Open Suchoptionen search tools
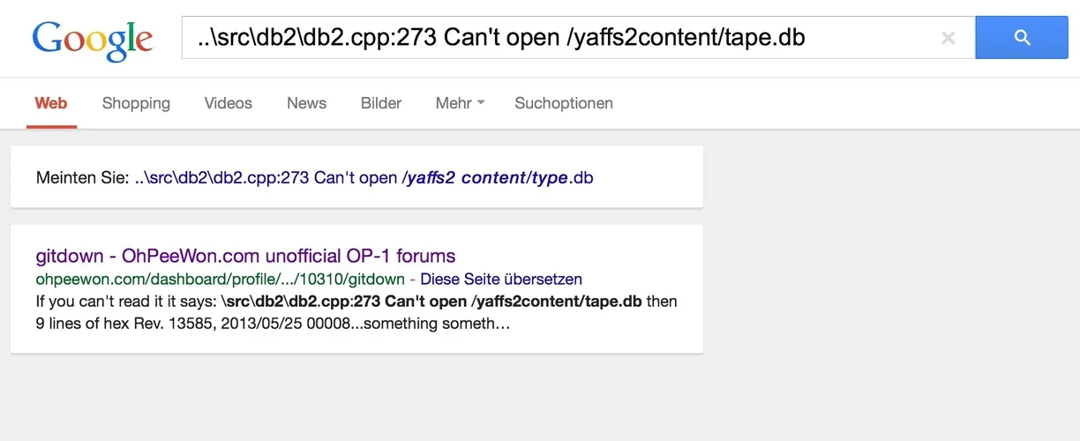This screenshot has width=1080, height=441. pyautogui.click(x=564, y=103)
